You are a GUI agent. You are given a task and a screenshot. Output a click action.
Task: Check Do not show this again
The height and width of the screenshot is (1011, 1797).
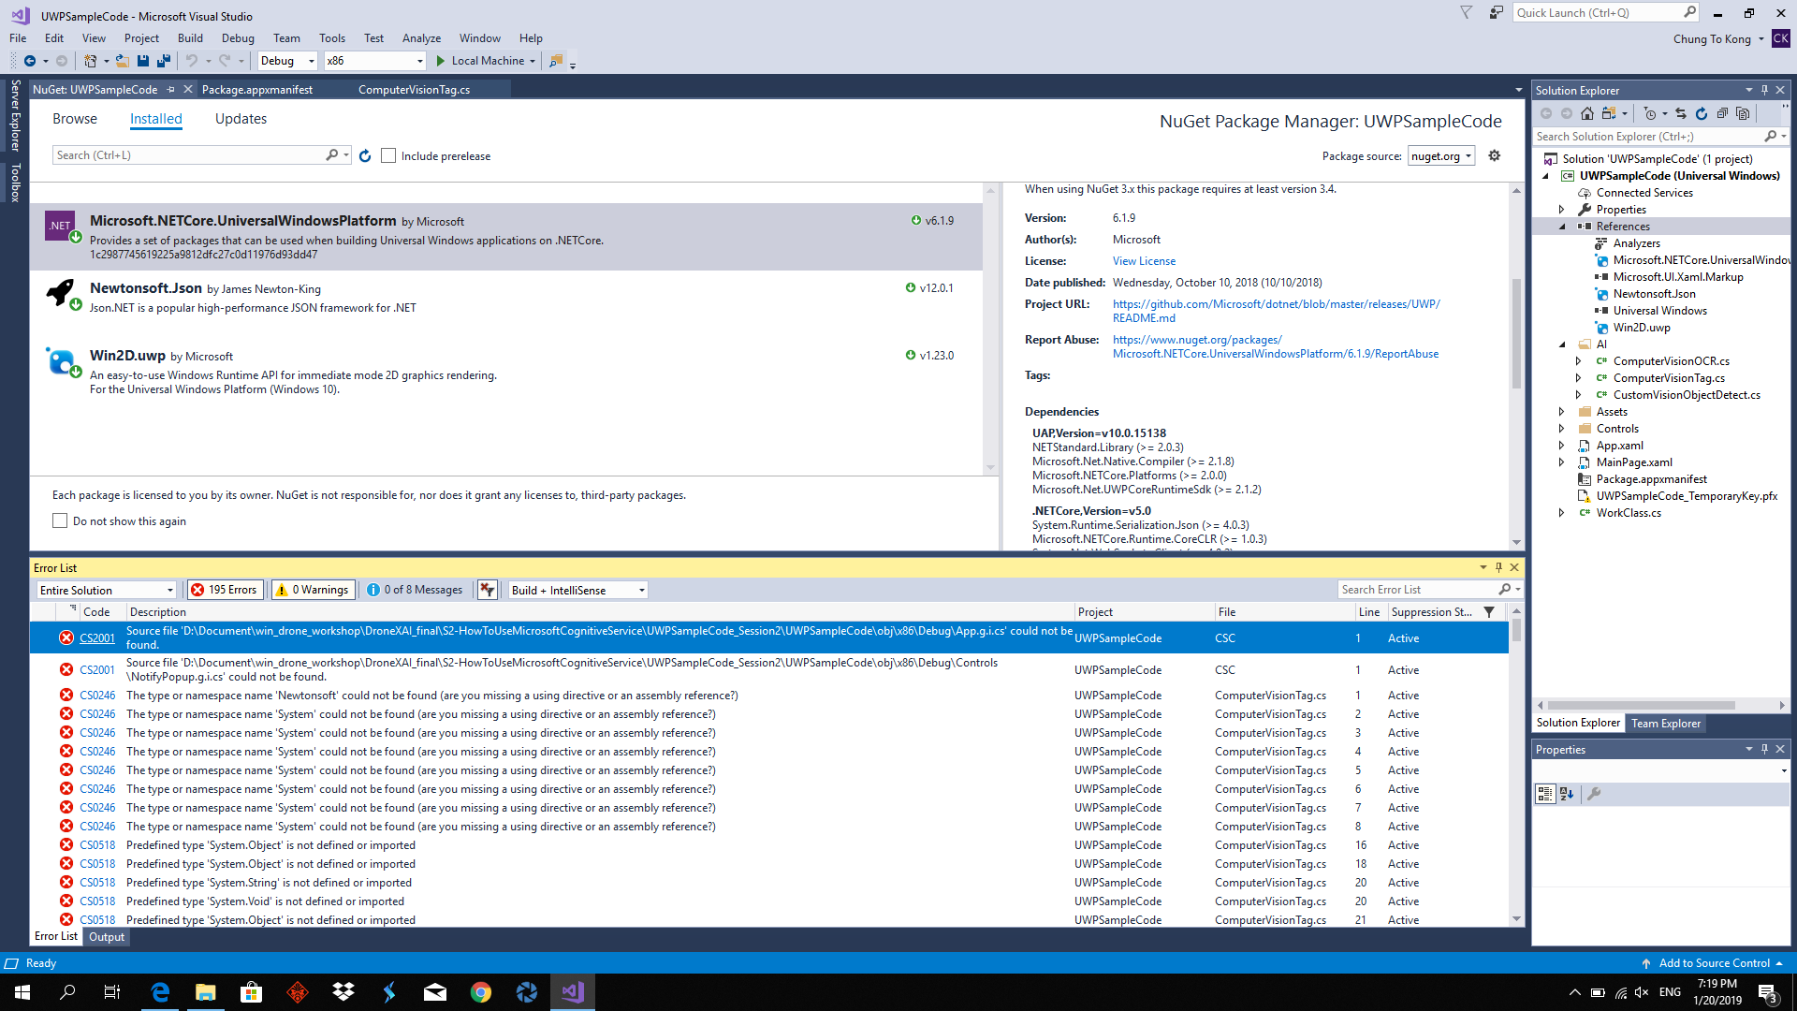61,521
